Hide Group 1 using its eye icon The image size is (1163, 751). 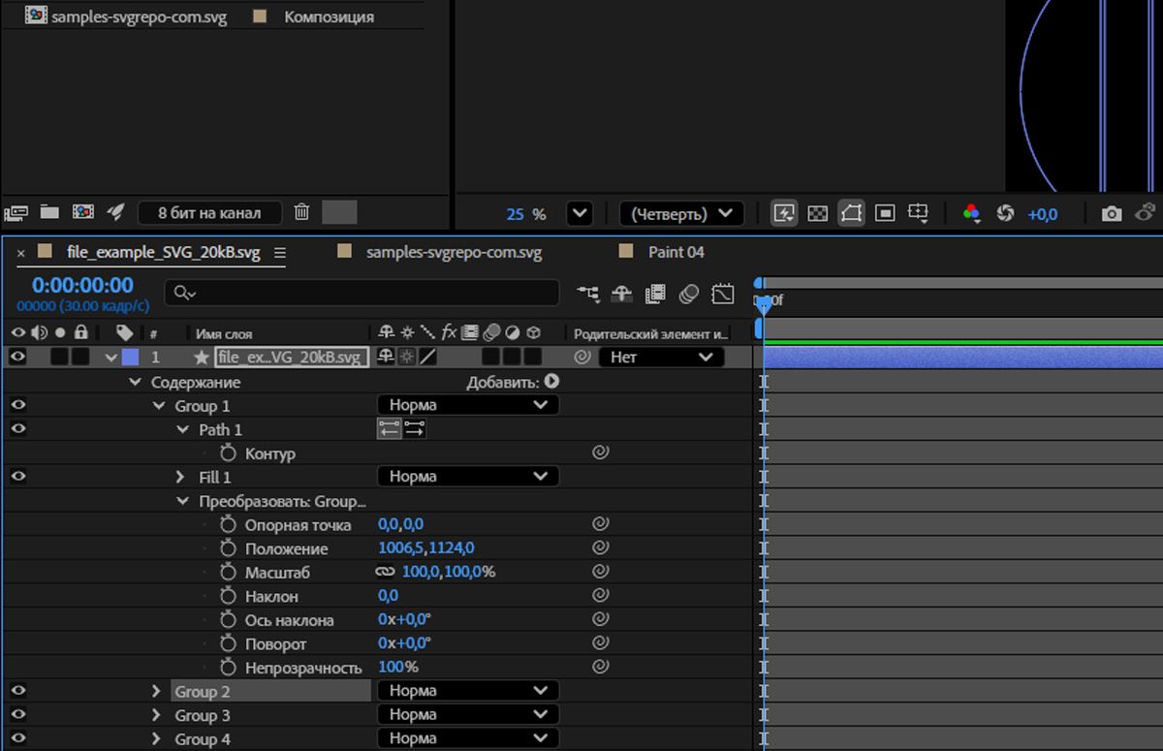click(17, 405)
